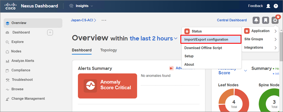Click the Advisories icon in Alerts Summary
The width and height of the screenshot is (283, 112).
[171, 68]
